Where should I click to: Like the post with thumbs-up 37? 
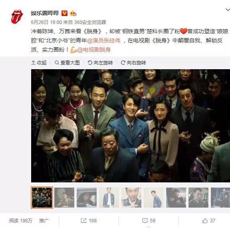coord(209,220)
